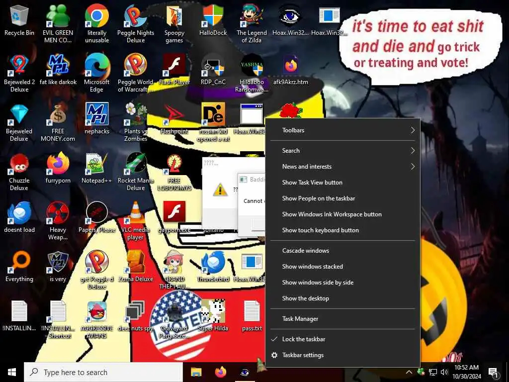Toggle Show touch keyboard button
Image resolution: width=509 pixels, height=382 pixels.
coord(343,230)
